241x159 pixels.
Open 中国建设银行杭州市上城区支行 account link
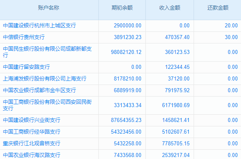(39, 26)
